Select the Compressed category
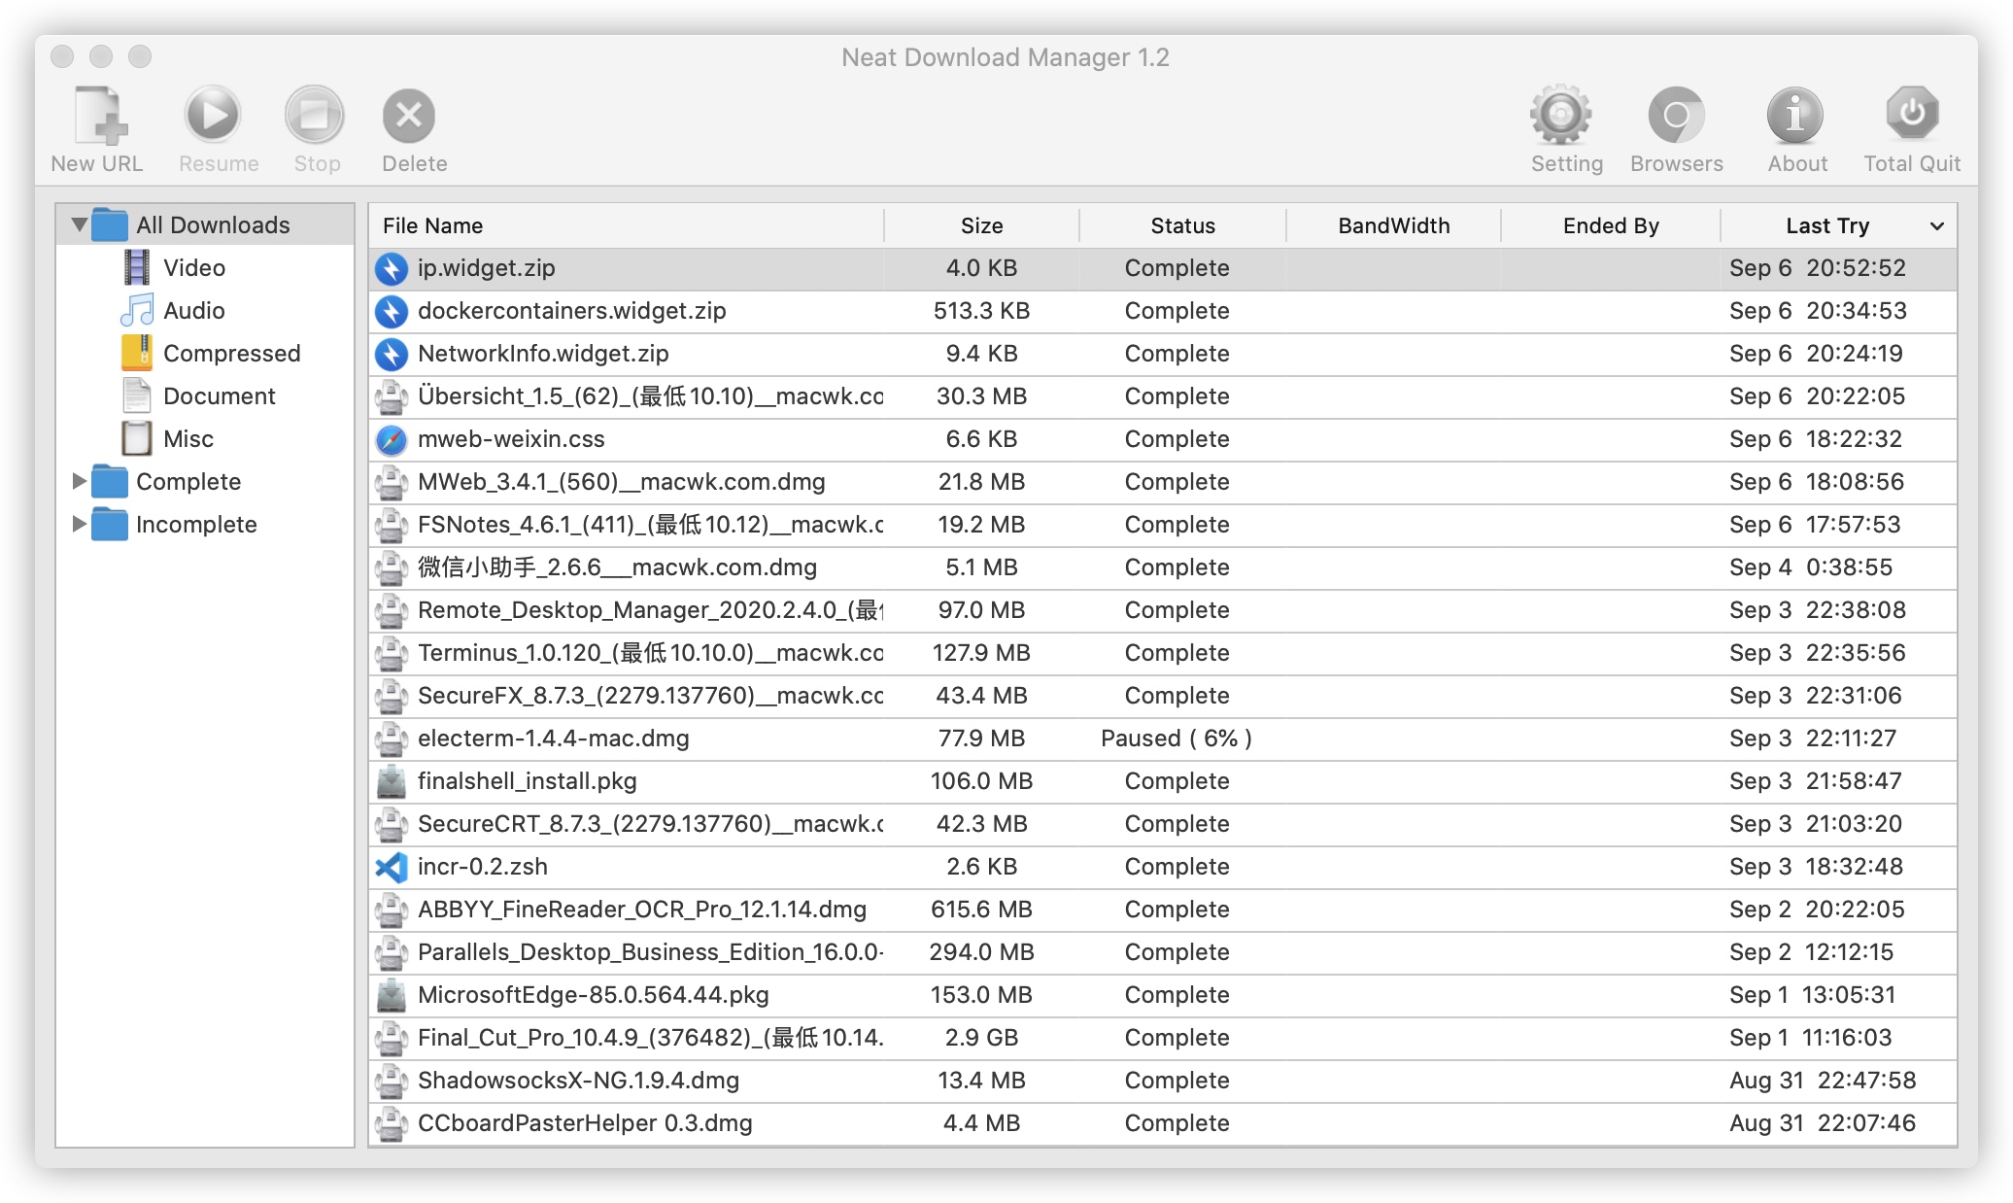Image resolution: width=2013 pixels, height=1203 pixels. [231, 353]
